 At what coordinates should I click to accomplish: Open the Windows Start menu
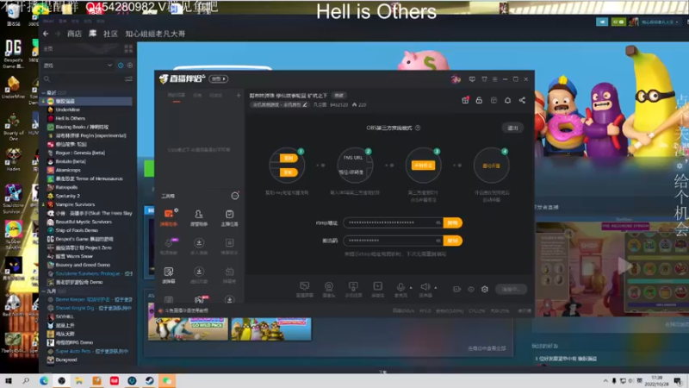9,380
